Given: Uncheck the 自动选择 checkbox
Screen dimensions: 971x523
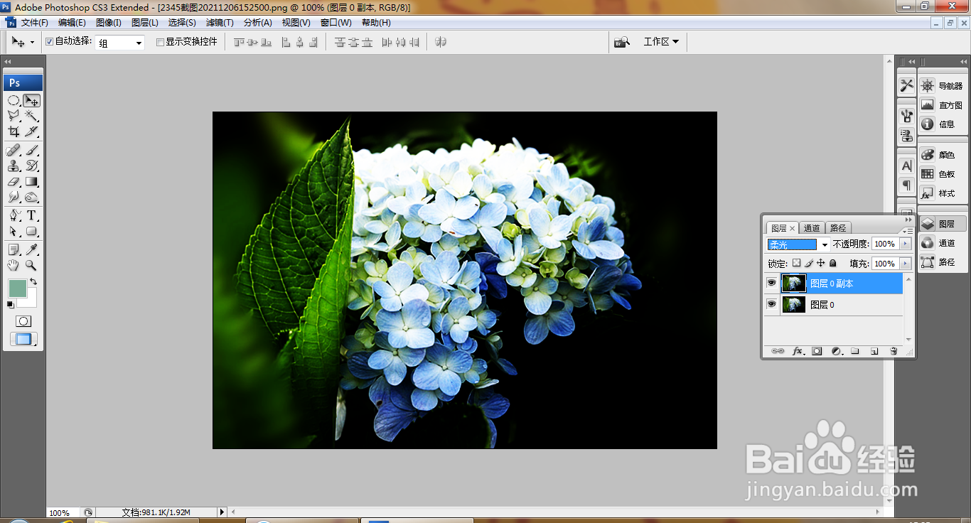Looking at the screenshot, I should click(50, 42).
